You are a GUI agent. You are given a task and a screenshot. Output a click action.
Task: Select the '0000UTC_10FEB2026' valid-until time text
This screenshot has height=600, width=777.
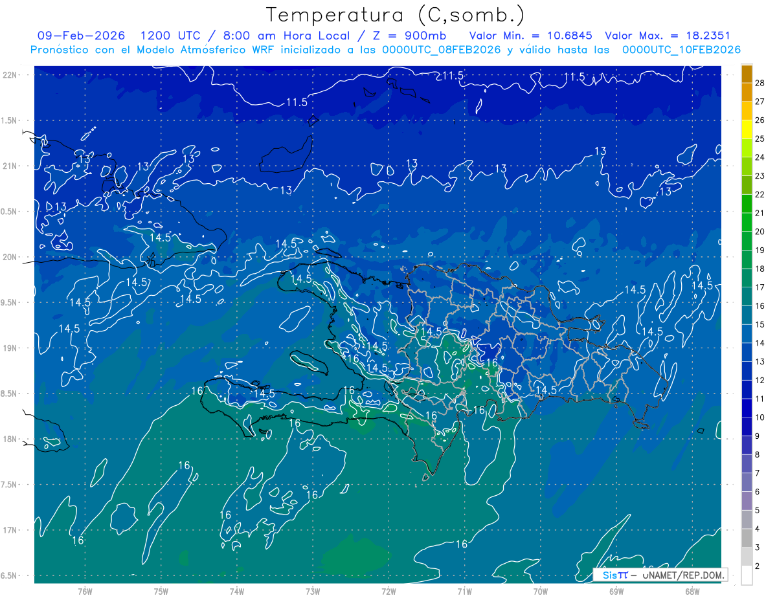(681, 50)
